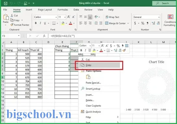Toggle Underline in the ribbon Font group

45,23
